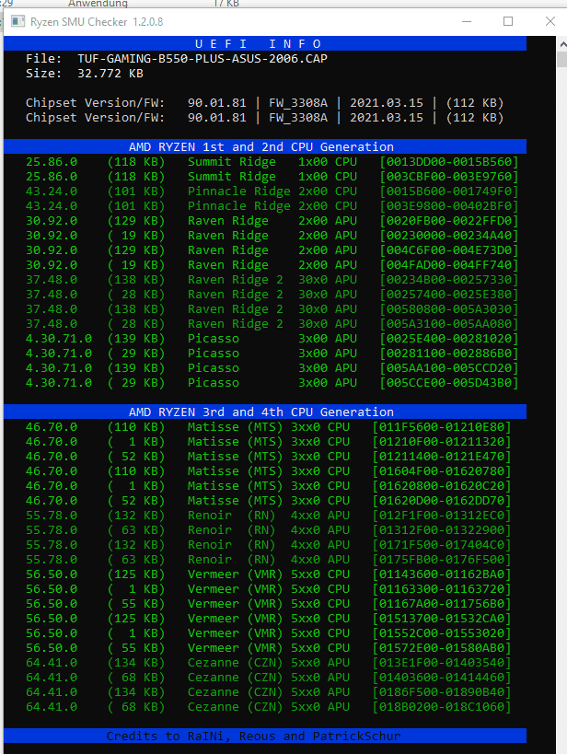
Task: Close the Ryzen SMU Checker window
Action: click(550, 22)
